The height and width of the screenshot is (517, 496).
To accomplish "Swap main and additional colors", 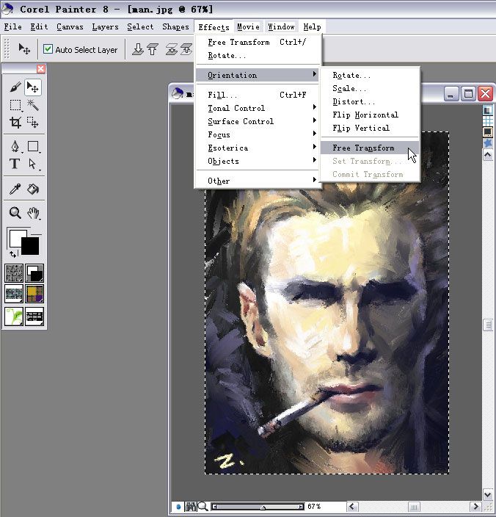I will 13,254.
